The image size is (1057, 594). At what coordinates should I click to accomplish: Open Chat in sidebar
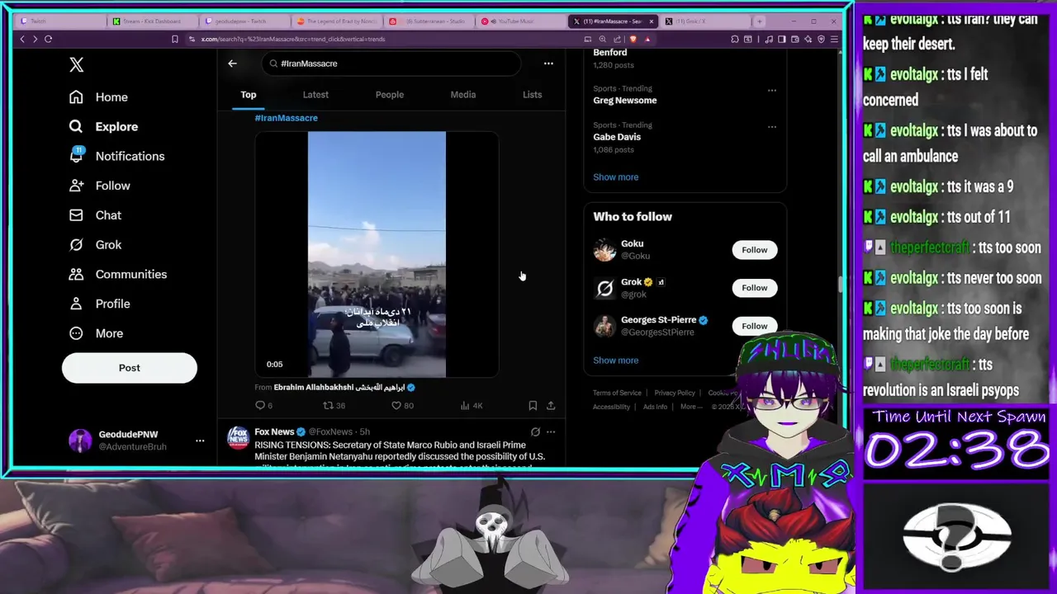(x=95, y=215)
